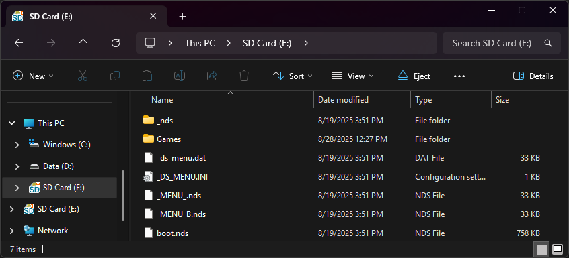Click the Windows (C:) drive icon

34,145
